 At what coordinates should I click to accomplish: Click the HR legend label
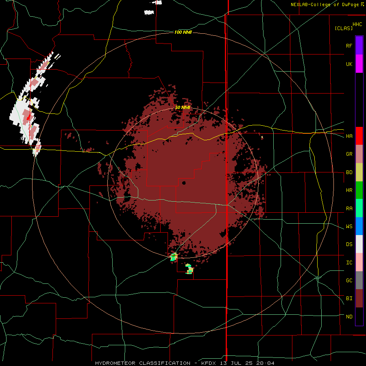(349, 190)
